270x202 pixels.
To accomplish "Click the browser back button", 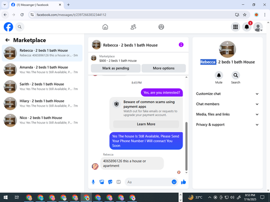I will pyautogui.click(x=5, y=15).
